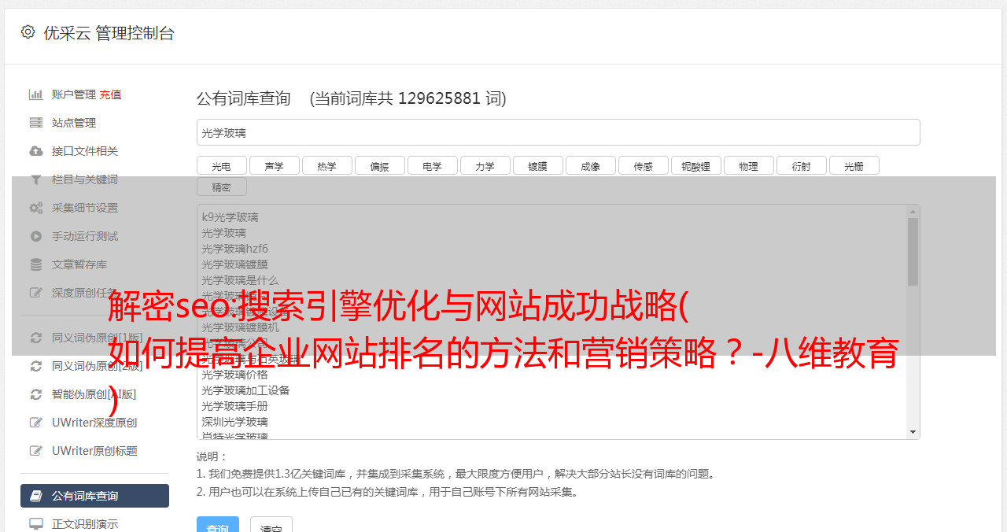Click the 接口文件相关 cloud upload icon
Viewport: 1007px width, 532px height.
pos(36,151)
